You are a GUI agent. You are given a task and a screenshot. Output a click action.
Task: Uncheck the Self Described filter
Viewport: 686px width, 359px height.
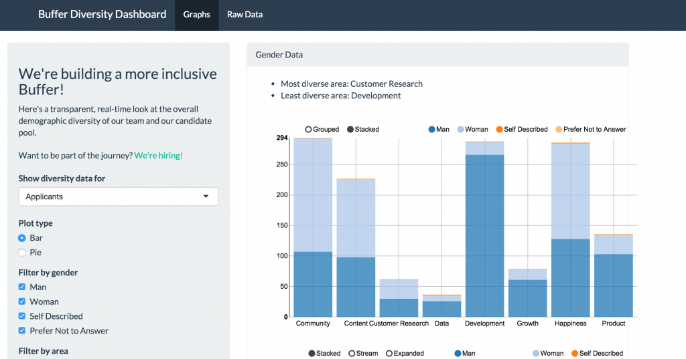pyautogui.click(x=22, y=316)
